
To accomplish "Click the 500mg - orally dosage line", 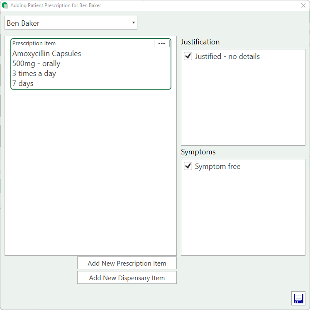I will coord(36,63).
